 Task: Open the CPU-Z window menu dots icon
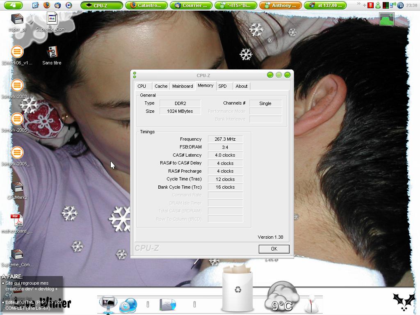(x=135, y=75)
